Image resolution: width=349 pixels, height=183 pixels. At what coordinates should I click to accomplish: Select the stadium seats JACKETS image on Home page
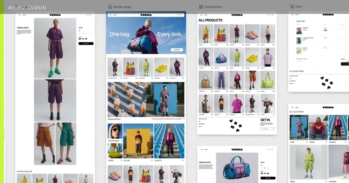(x=169, y=141)
